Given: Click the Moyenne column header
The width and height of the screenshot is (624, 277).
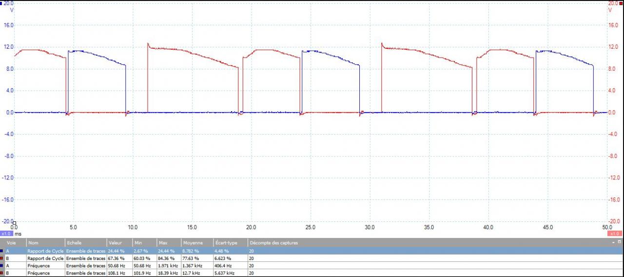Looking at the screenshot, I should point(197,242).
